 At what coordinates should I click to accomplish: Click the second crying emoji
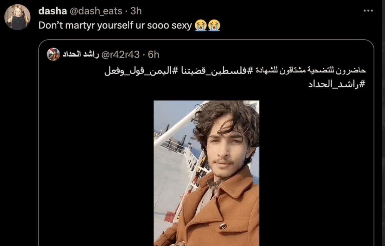point(214,25)
